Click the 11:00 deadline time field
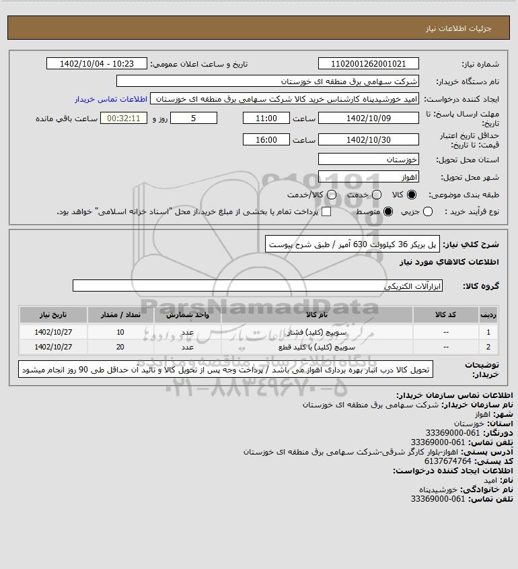Image resolution: width=518 pixels, height=569 pixels. 266,119
